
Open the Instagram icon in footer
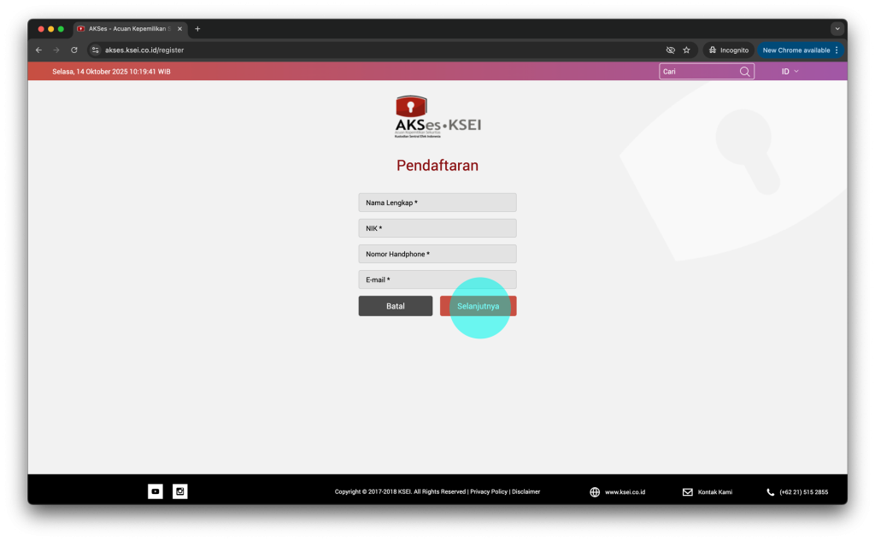pos(180,491)
